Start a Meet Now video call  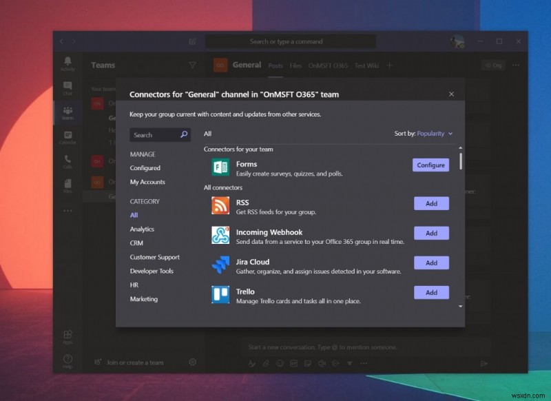[x=322, y=362]
